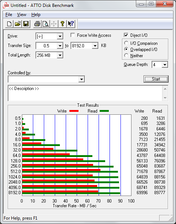Viewport: 176px width, 224px height.
Task: Click the read value 89777
Action: pyautogui.click(x=160, y=192)
